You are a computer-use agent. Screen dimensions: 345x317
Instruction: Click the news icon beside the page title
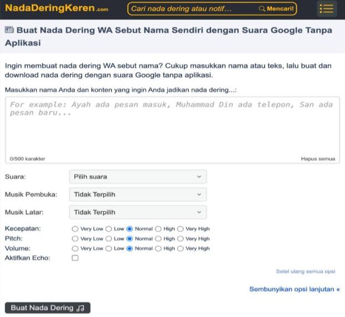[9, 29]
